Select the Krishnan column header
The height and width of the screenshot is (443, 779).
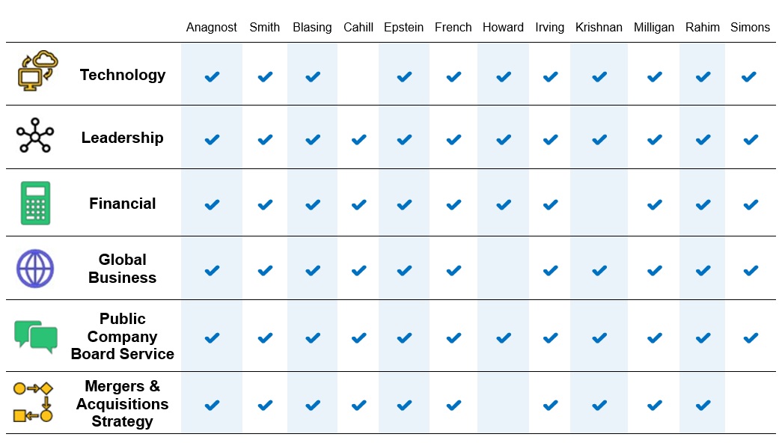[x=599, y=28]
